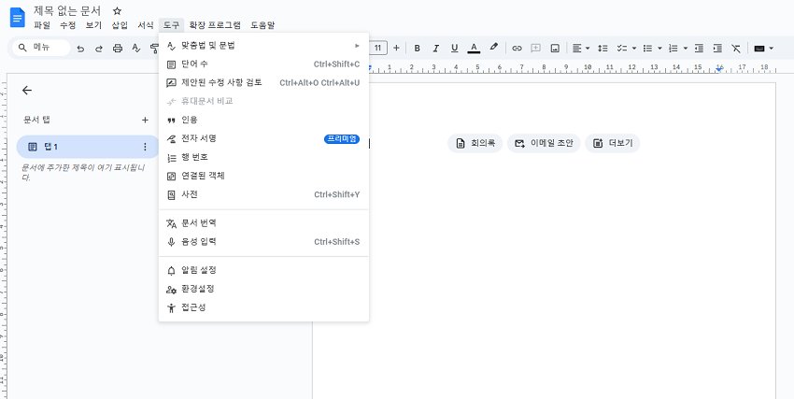Open the text alignment dropdown
Image resolution: width=794 pixels, height=399 pixels.
tap(581, 48)
